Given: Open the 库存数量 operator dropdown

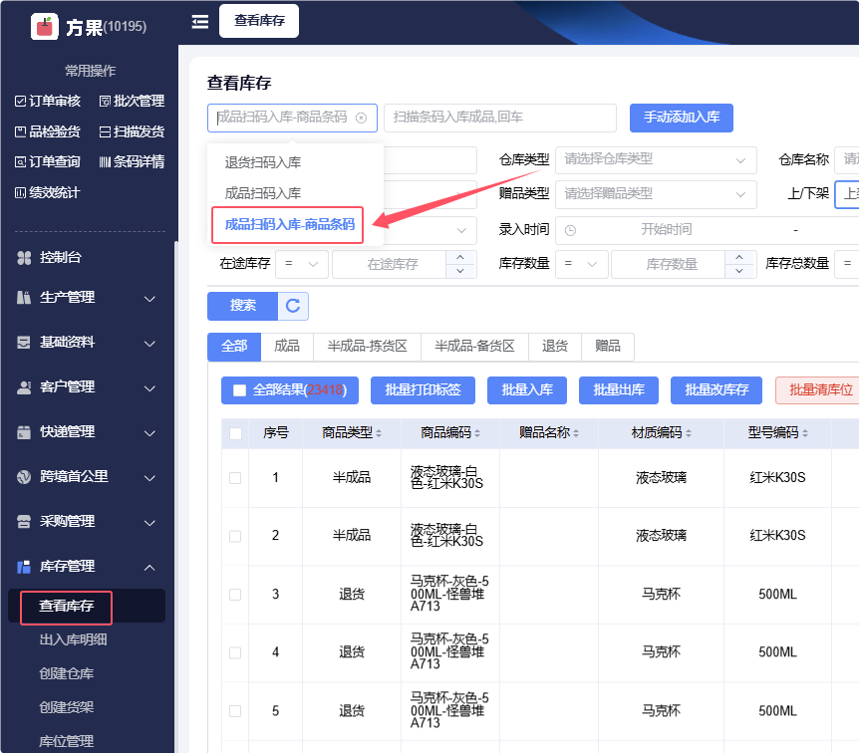Looking at the screenshot, I should point(581,265).
